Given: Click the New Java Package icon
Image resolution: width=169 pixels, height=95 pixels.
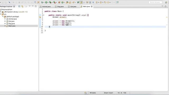Looking at the screenshot, I should point(59,2).
